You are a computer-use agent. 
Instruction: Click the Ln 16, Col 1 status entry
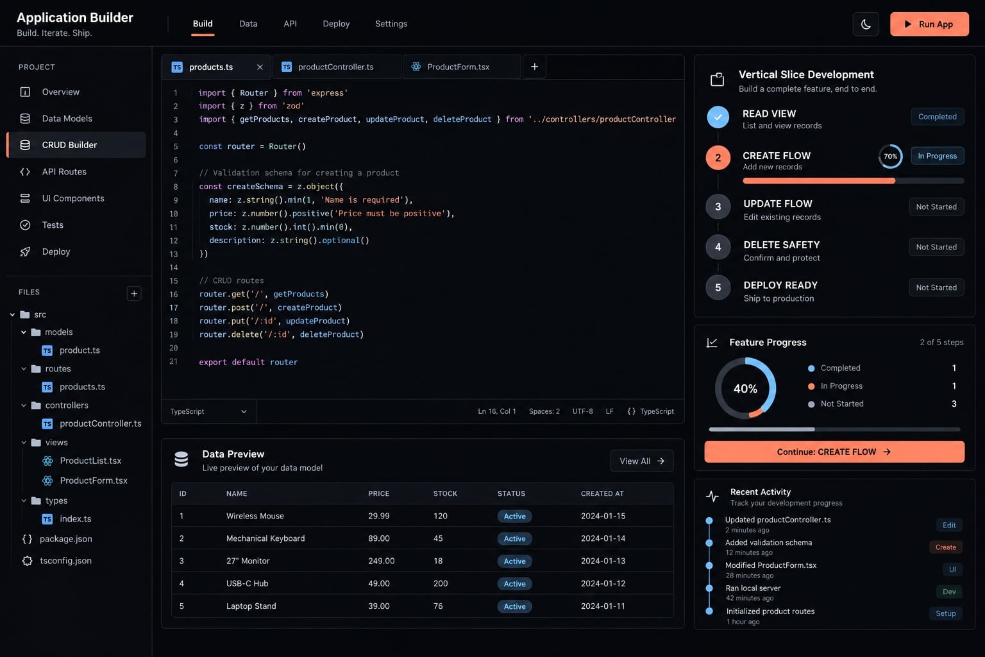point(497,411)
